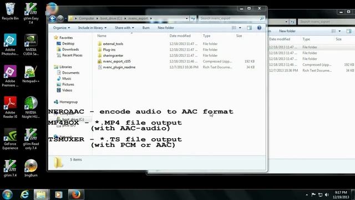The width and height of the screenshot is (355, 200).
Task: Open Windows Media Player from taskbar
Action: click(59, 194)
